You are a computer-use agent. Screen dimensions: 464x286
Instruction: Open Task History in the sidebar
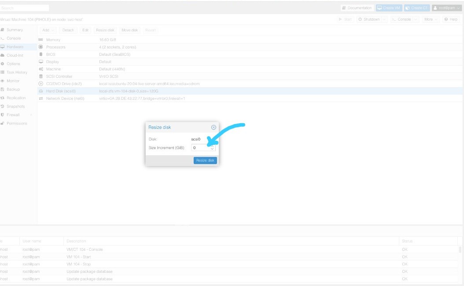click(x=17, y=72)
